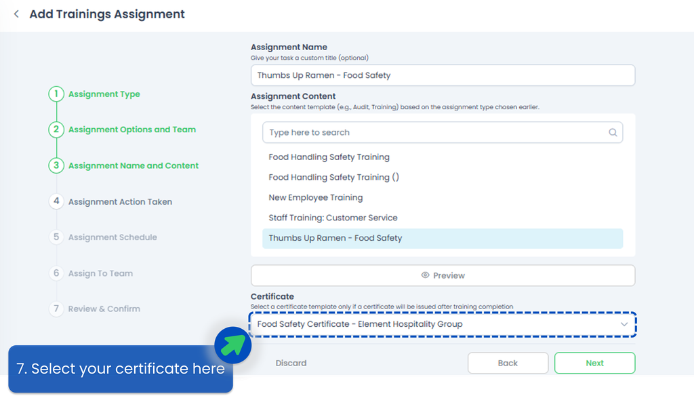This screenshot has height=396, width=694.
Task: Click the magnifier icon in the search box
Action: (x=613, y=133)
